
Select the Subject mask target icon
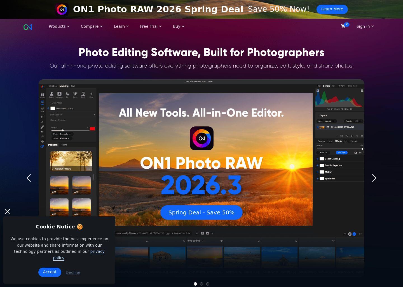pyautogui.click(x=52, y=94)
